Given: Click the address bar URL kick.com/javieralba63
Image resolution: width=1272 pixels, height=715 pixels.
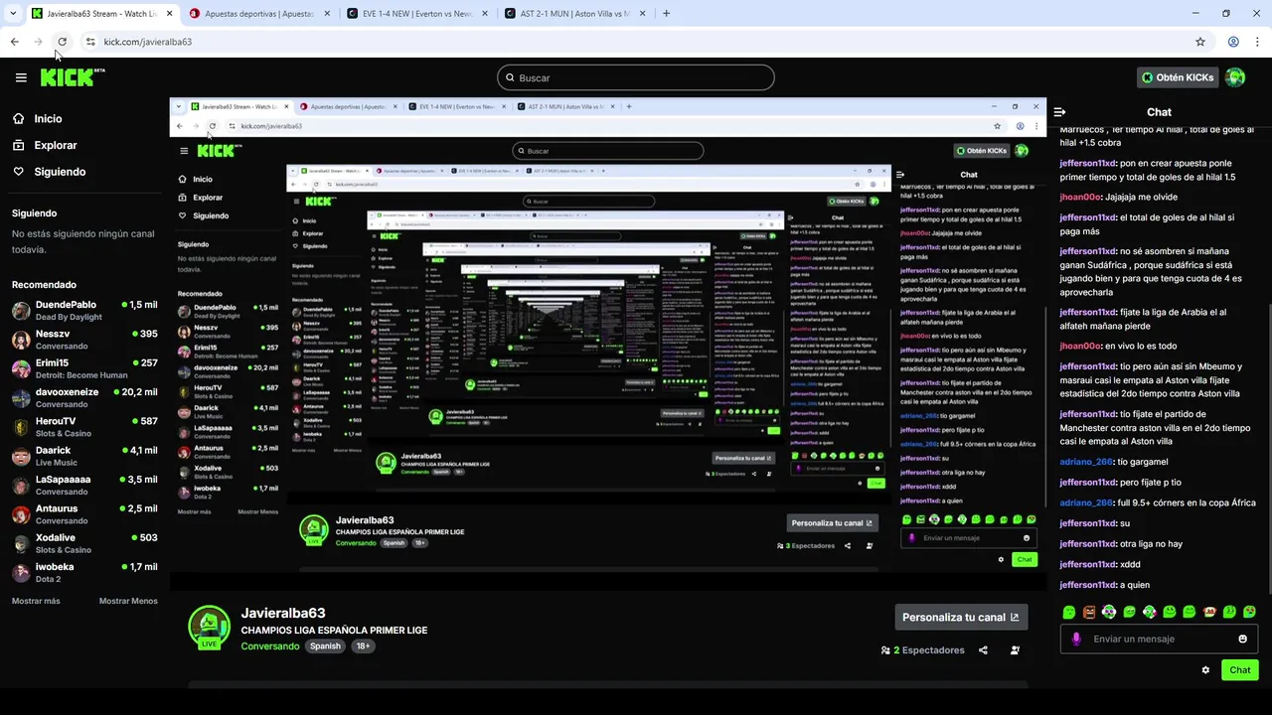Looking at the screenshot, I should (148, 42).
